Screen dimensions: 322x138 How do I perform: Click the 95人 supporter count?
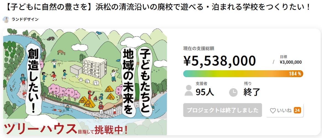tap(205, 92)
